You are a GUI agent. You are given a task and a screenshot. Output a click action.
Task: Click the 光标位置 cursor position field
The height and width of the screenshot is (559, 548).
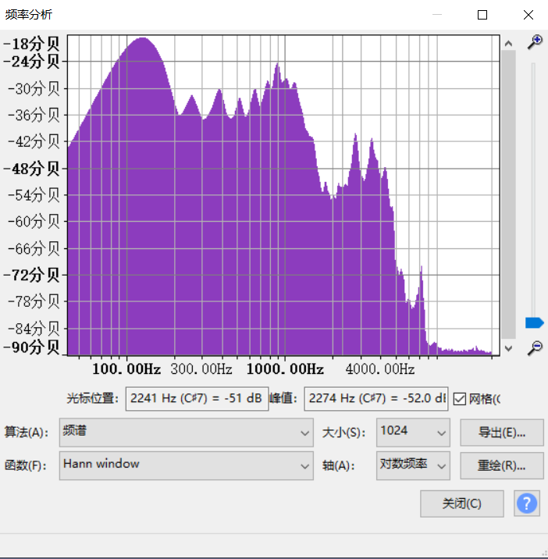point(197,399)
